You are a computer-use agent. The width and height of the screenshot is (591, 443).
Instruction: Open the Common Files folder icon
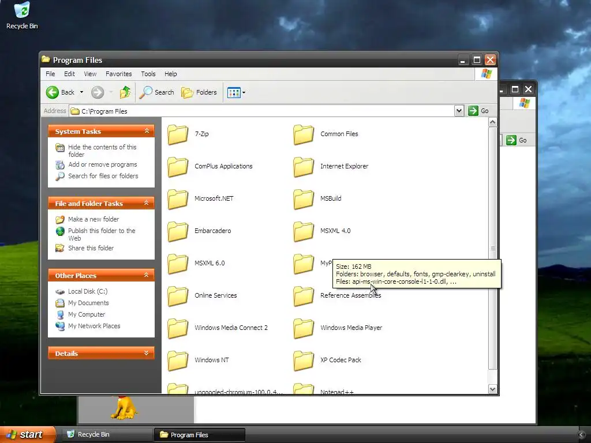click(304, 134)
